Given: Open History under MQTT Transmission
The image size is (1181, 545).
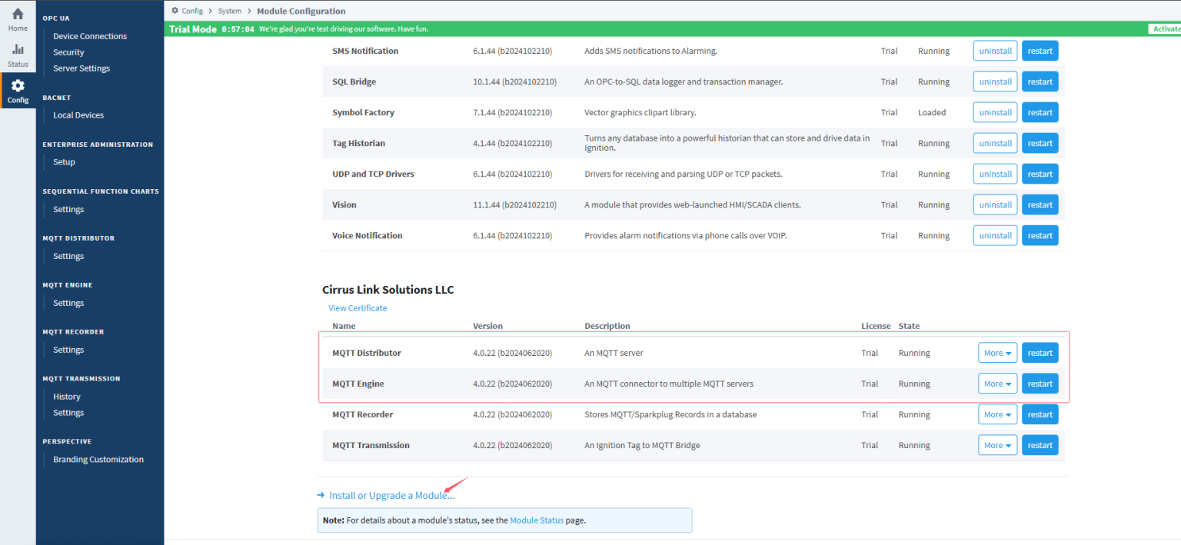Looking at the screenshot, I should [66, 396].
